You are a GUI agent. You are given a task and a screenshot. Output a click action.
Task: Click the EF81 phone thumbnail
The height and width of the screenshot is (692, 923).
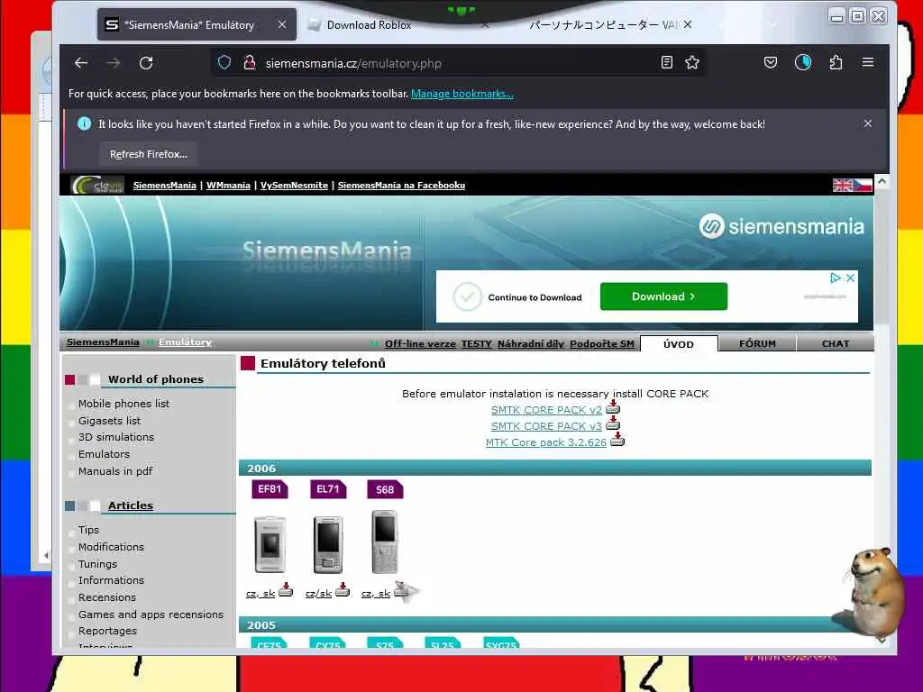click(x=270, y=544)
